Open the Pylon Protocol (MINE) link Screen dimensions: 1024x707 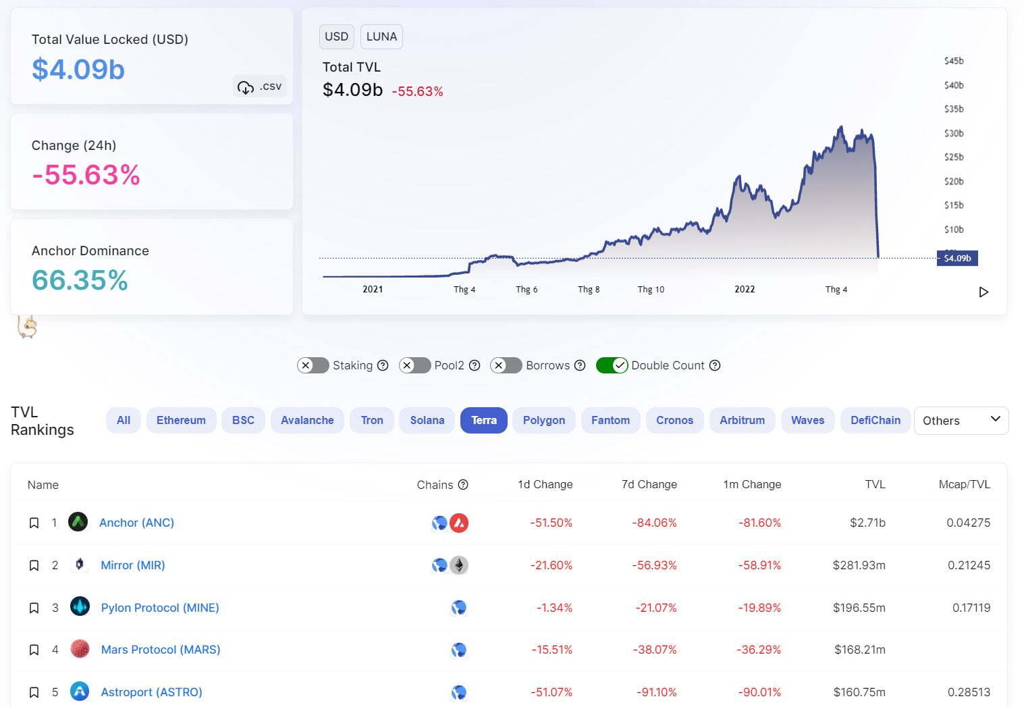coord(160,608)
